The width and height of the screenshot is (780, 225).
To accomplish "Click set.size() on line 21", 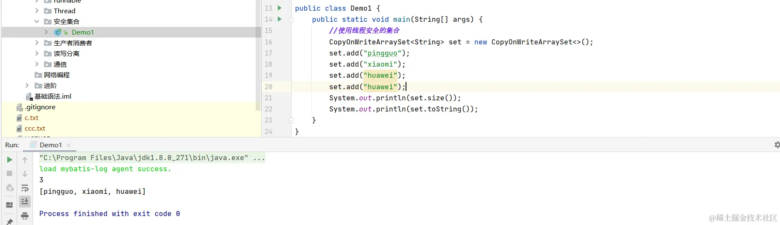I will click(433, 98).
